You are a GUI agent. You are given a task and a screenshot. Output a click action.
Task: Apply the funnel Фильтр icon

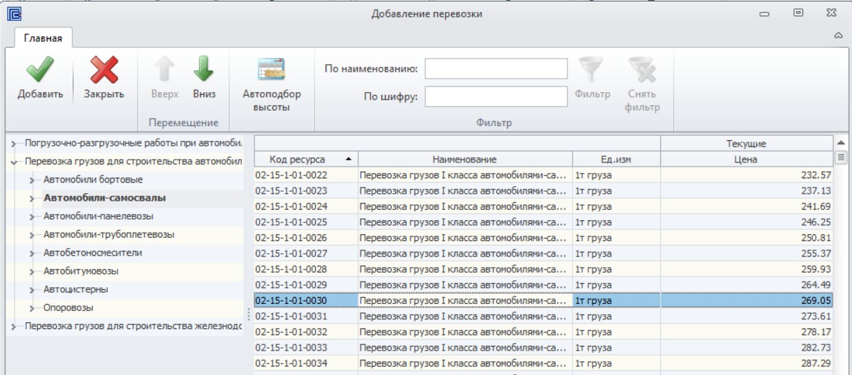point(592,70)
